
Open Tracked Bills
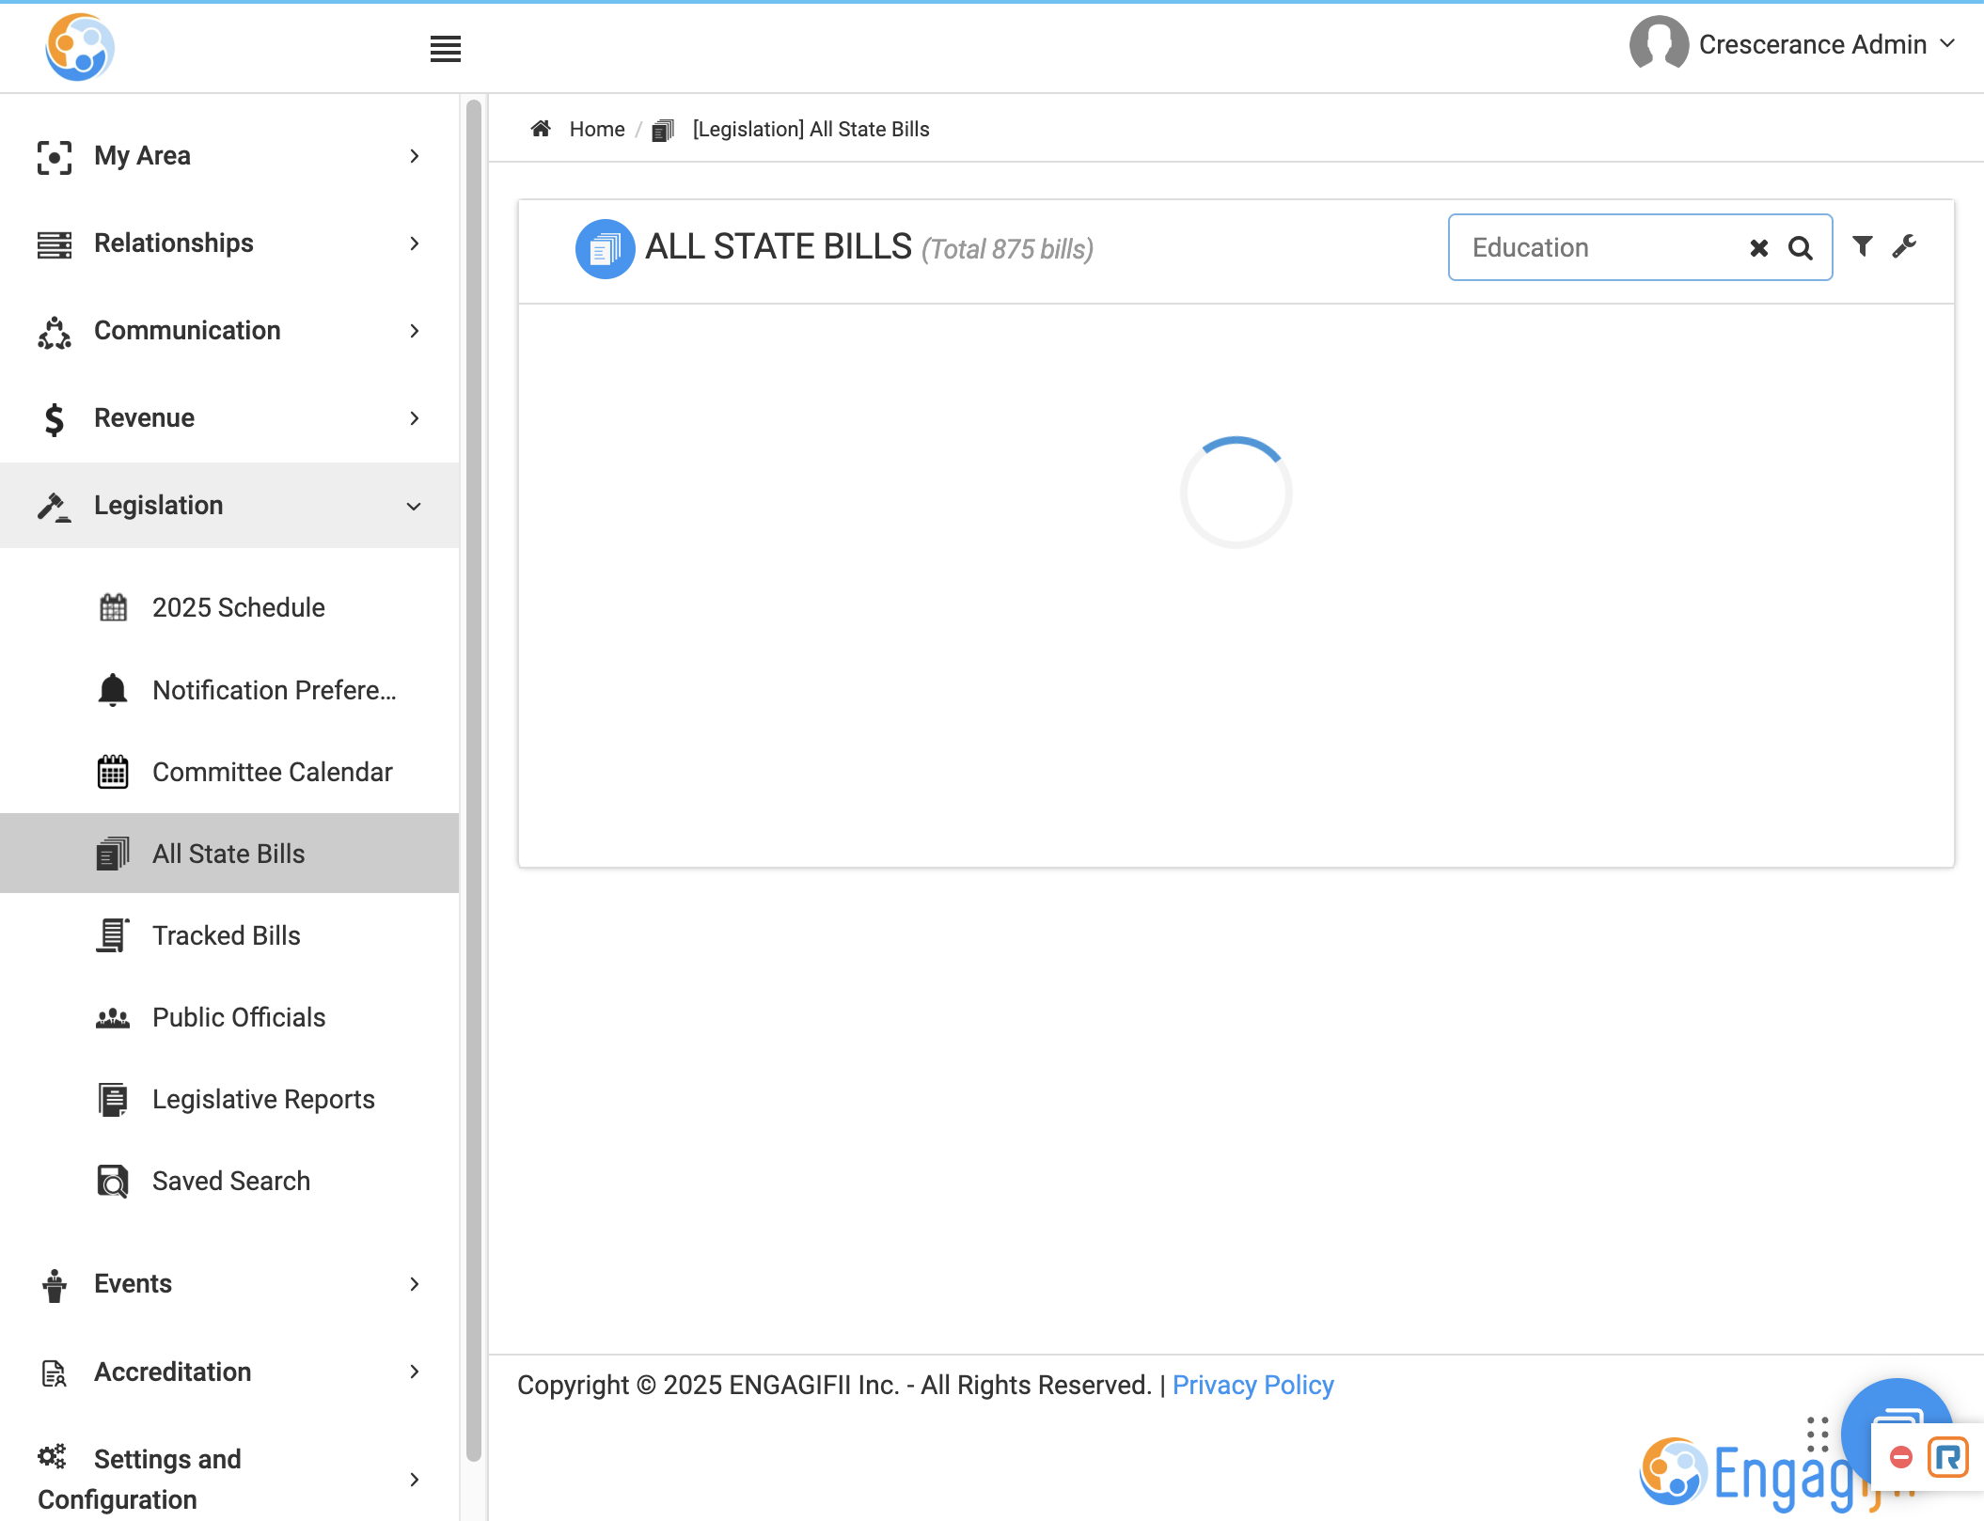coord(229,935)
